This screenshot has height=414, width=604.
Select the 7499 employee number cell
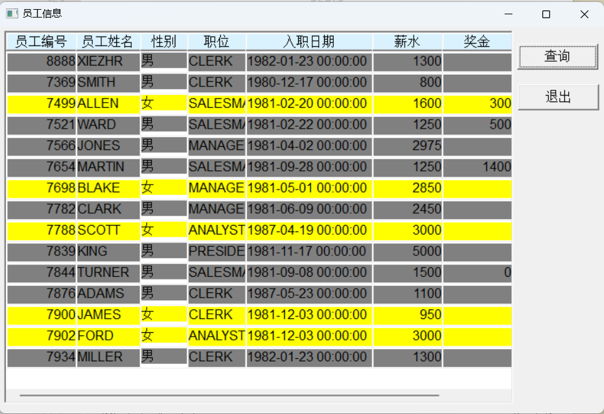pos(42,104)
